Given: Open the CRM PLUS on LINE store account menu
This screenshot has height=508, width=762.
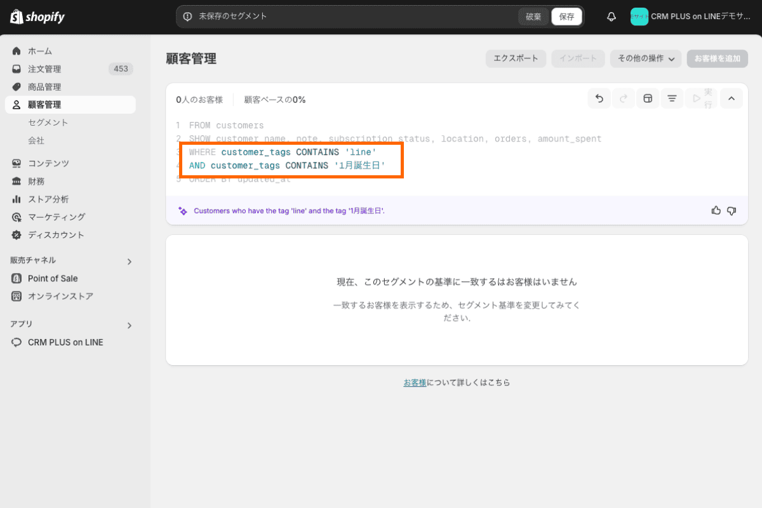Looking at the screenshot, I should click(x=691, y=17).
